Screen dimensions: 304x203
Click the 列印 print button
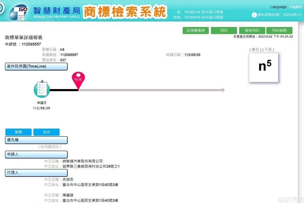click(x=224, y=31)
